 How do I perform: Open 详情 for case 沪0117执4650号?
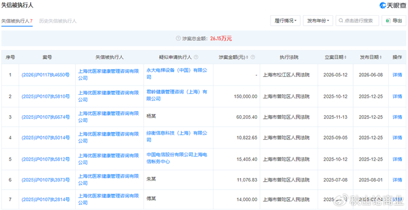pos(397,75)
